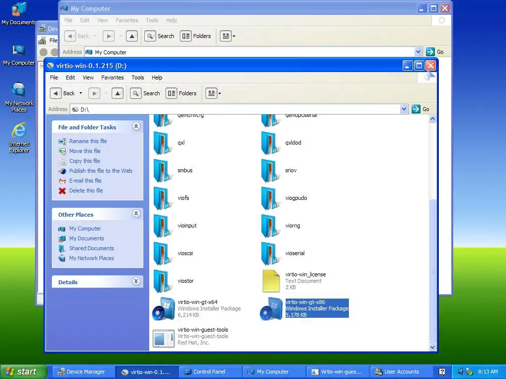Click scroll up arrow in file list
The height and width of the screenshot is (379, 506).
(433, 119)
